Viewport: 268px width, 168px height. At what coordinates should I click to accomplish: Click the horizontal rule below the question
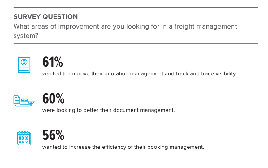136,43
